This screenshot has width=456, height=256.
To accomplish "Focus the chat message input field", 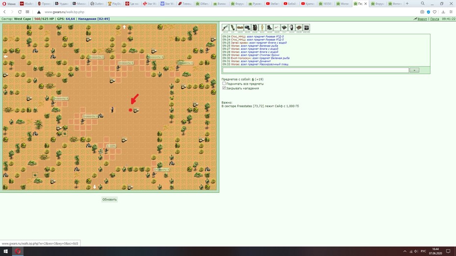I will 316,70.
